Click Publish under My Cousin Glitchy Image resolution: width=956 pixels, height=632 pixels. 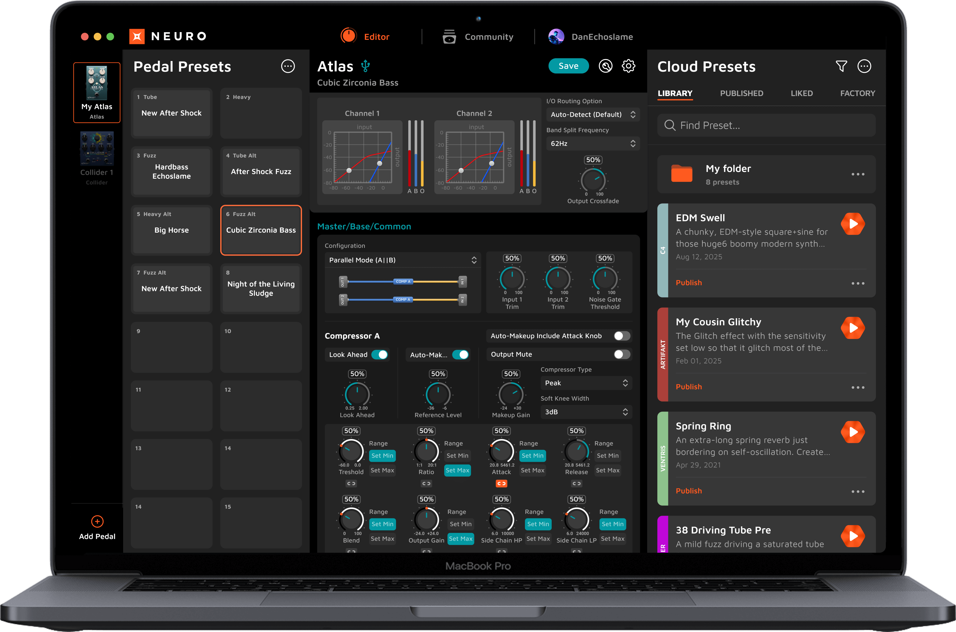[x=689, y=387]
